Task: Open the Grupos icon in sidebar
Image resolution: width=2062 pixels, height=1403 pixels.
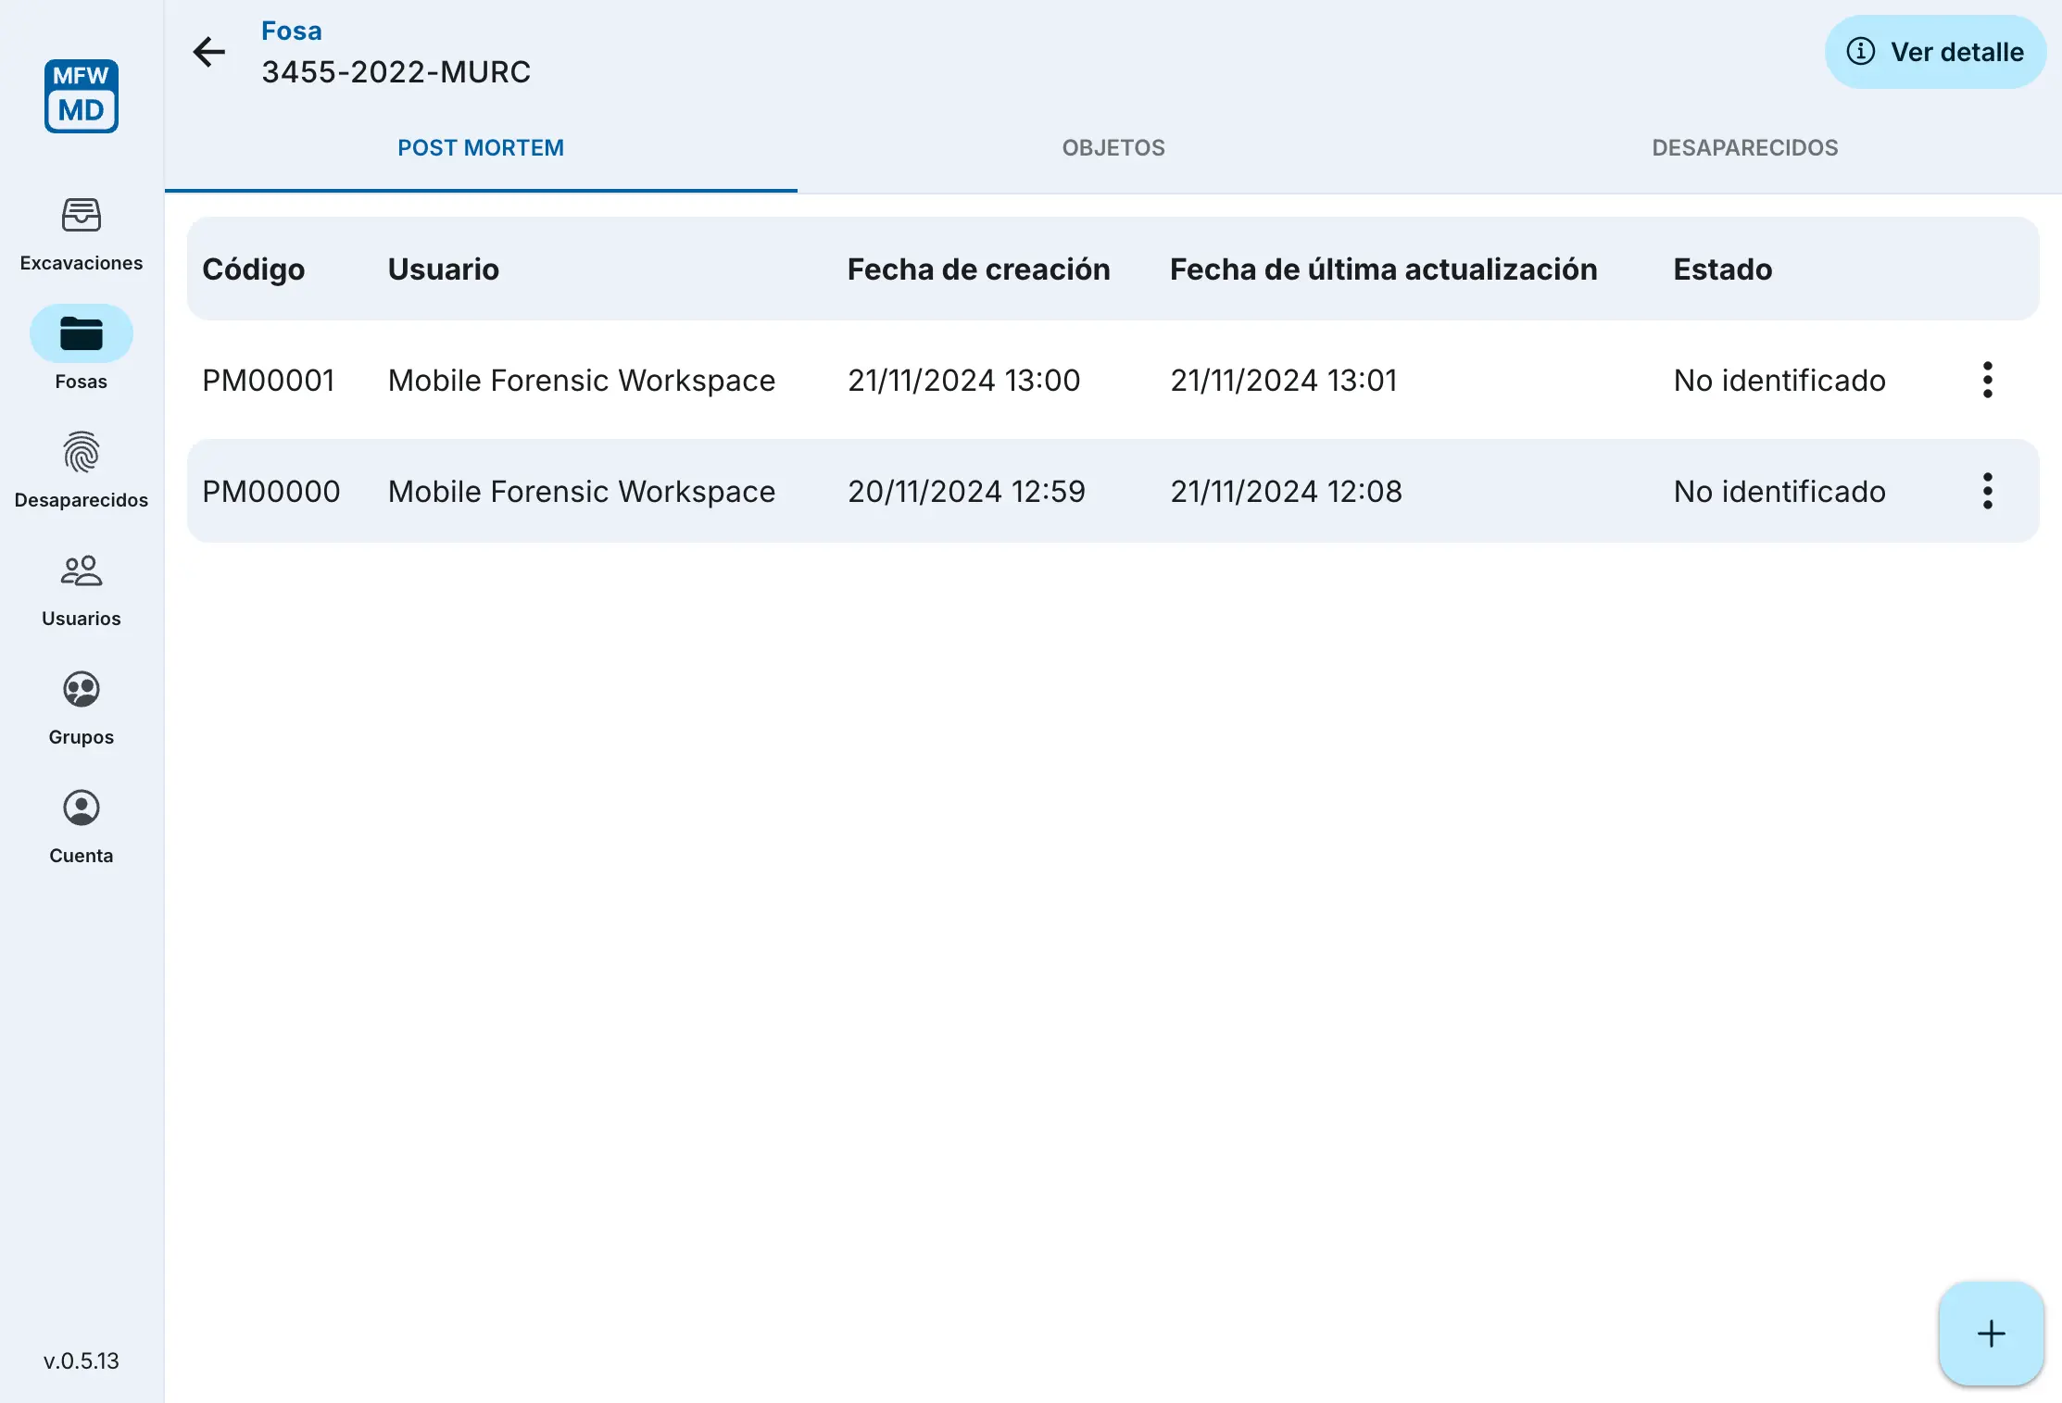Action: point(82,690)
